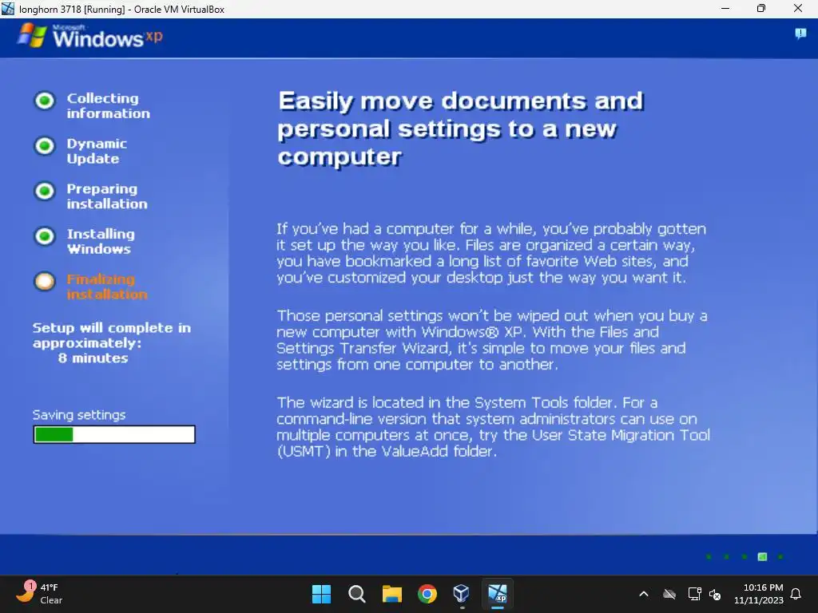Select the running XP VM taskbar icon

(x=498, y=594)
